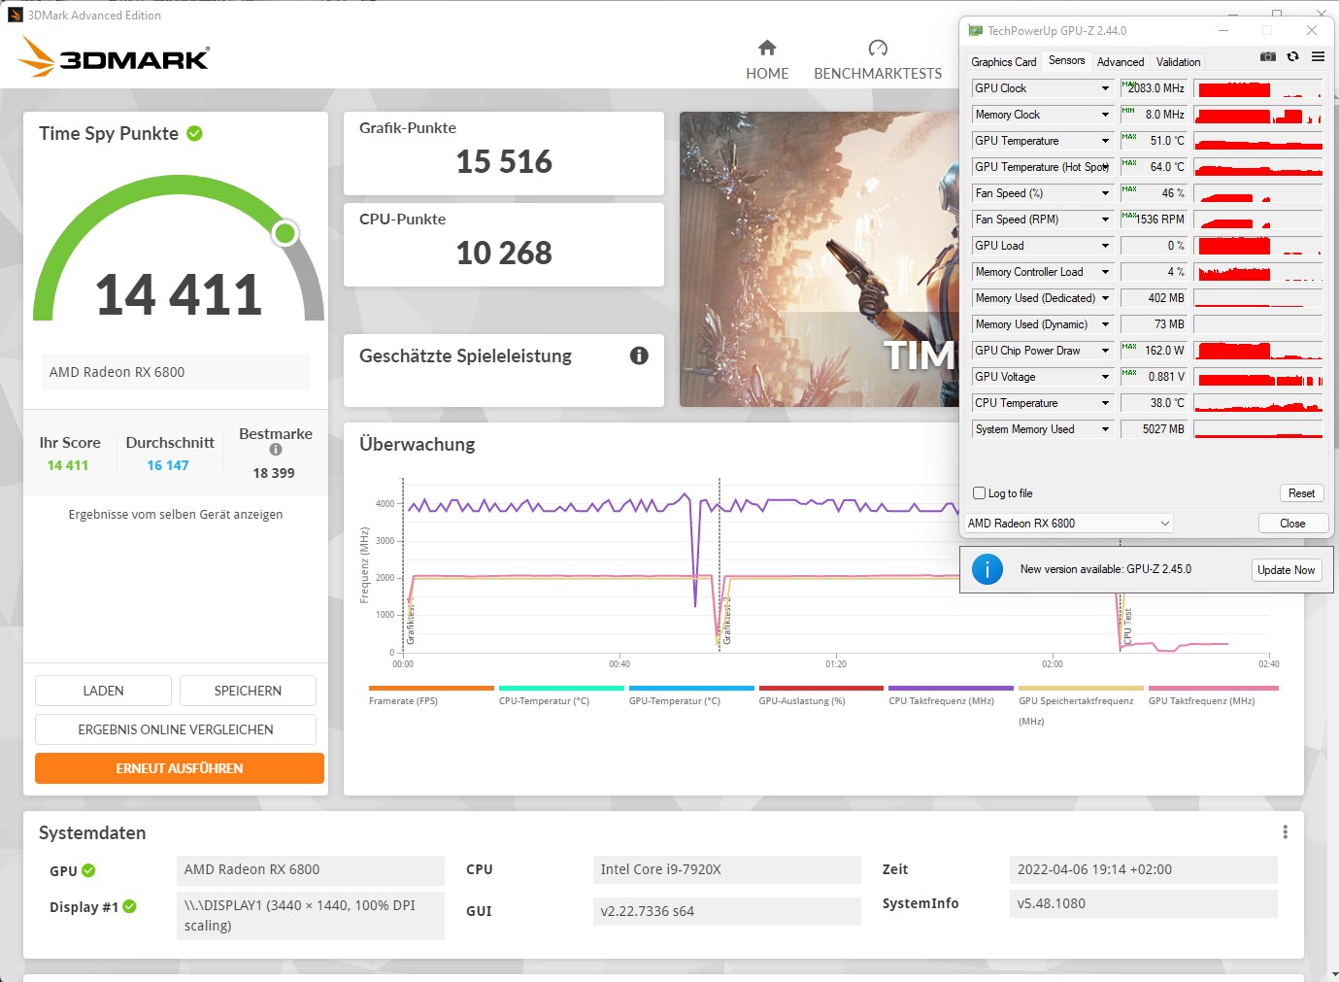Viewport: 1339px width, 982px height.
Task: Click ERGEBNIS ONLINE VERGLEICHEN button
Action: click(176, 729)
